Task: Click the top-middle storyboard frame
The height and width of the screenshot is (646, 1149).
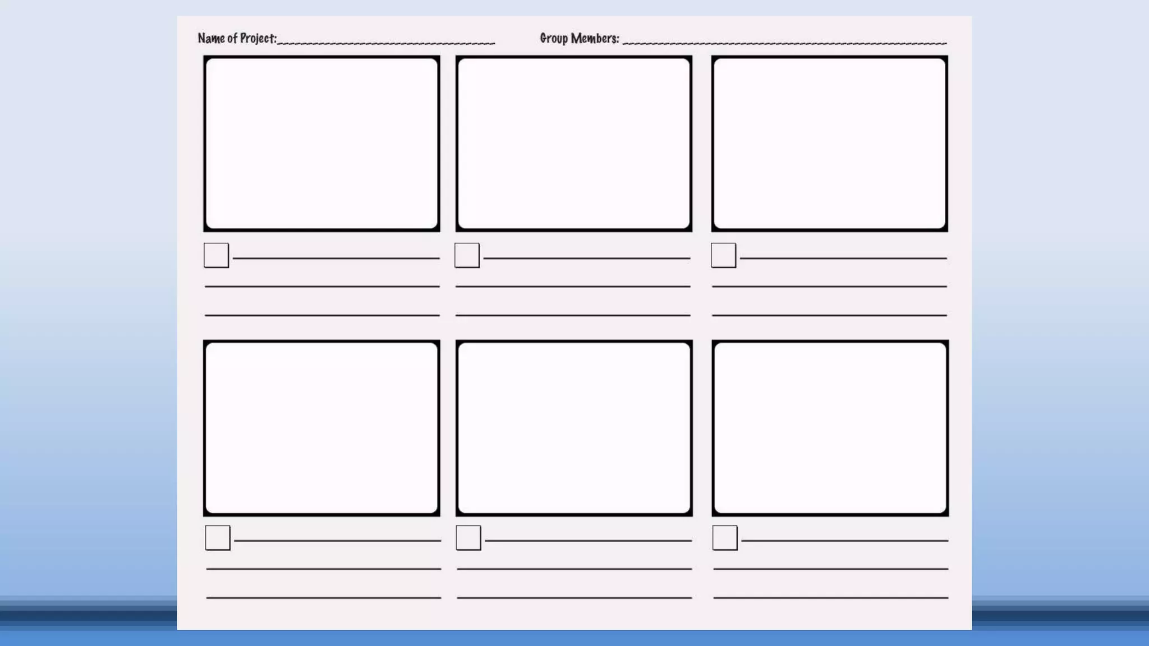Action: pos(573,144)
